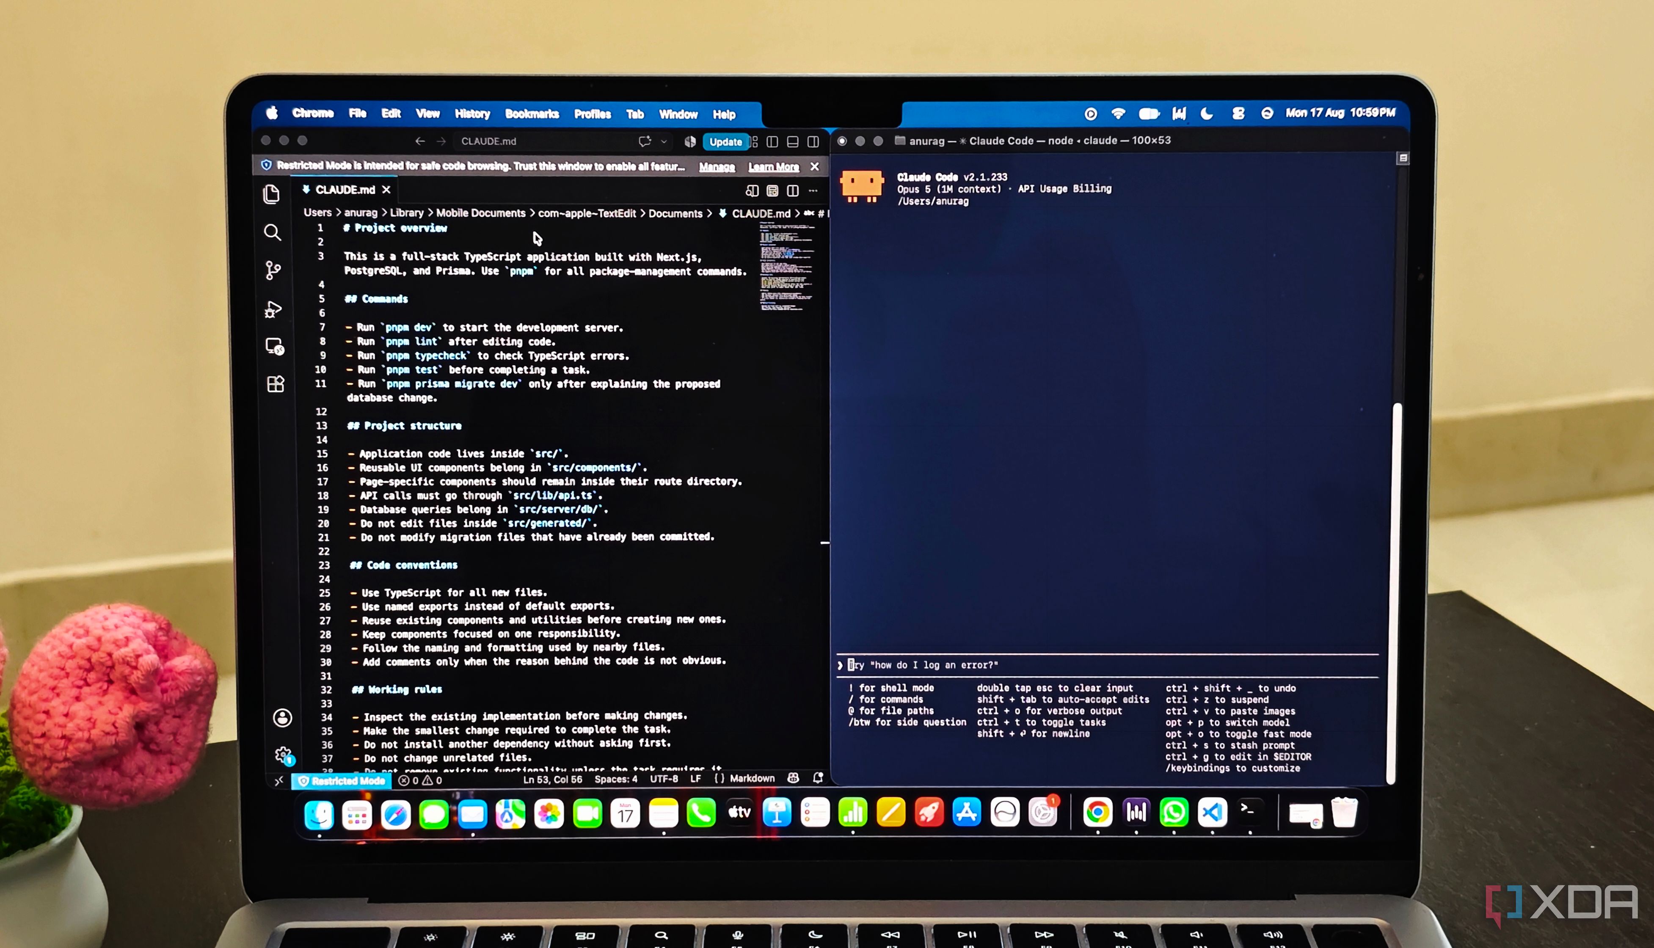Close the CLAUDE.md tab
Image resolution: width=1654 pixels, height=948 pixels.
pyautogui.click(x=387, y=190)
